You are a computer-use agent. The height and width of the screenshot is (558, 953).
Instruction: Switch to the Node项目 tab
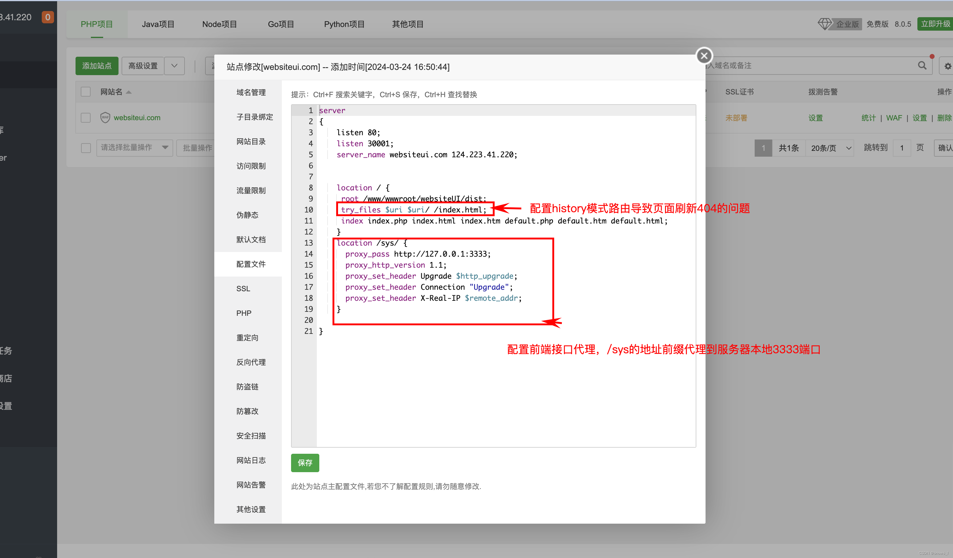coord(219,24)
